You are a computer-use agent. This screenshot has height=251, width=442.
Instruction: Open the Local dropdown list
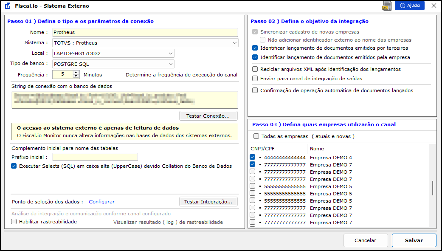(x=170, y=54)
